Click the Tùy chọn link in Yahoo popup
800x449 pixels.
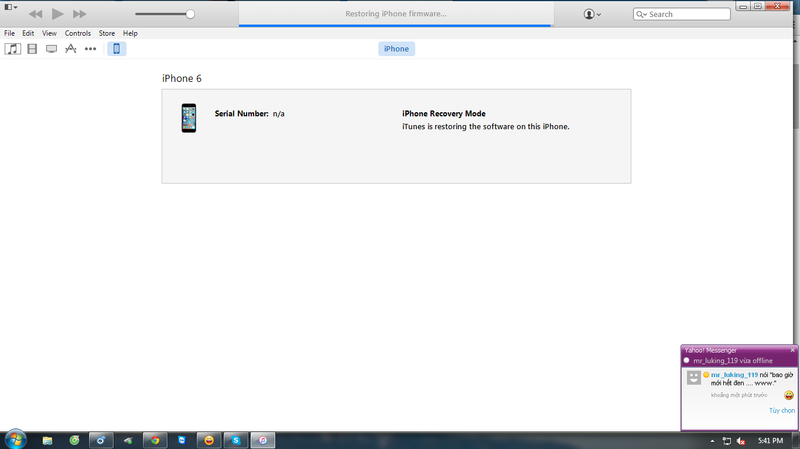point(782,410)
